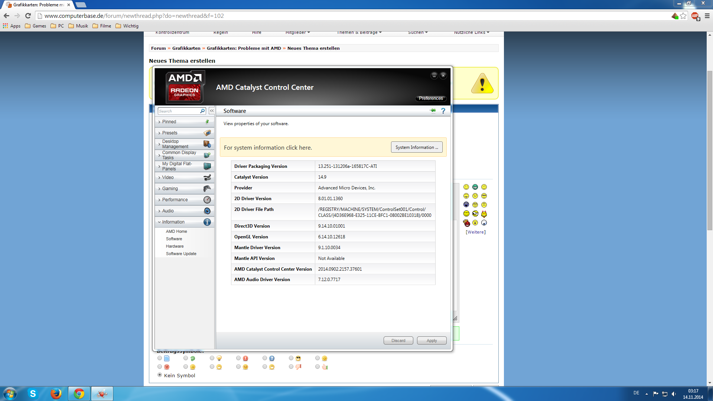Open Hardware under Information
The image size is (713, 401).
175,246
